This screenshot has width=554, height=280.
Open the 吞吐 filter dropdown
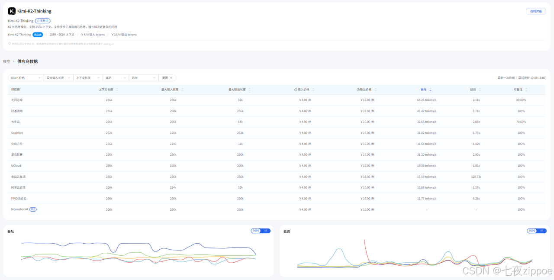143,78
